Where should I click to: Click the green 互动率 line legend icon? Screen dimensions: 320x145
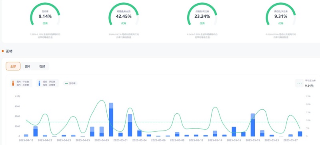point(66,83)
